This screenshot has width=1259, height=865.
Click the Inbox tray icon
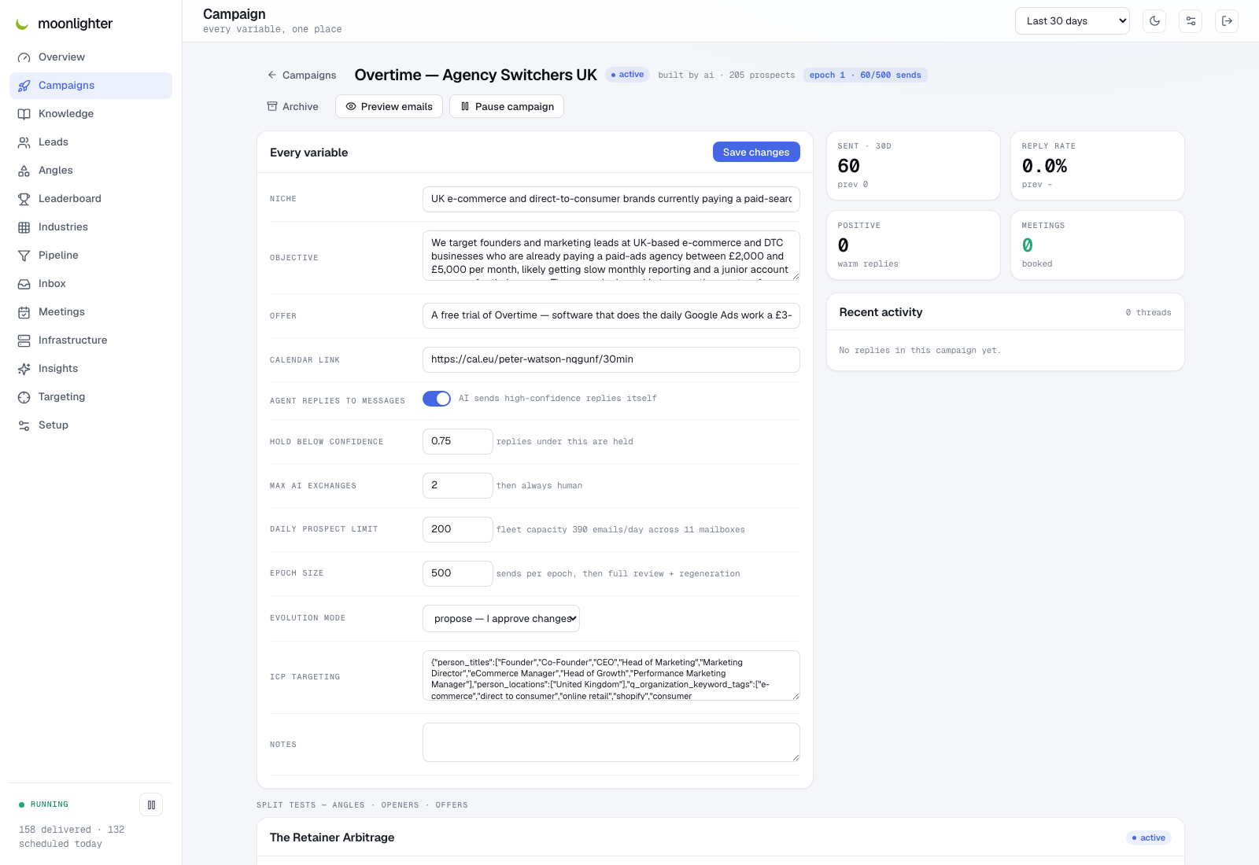click(24, 284)
